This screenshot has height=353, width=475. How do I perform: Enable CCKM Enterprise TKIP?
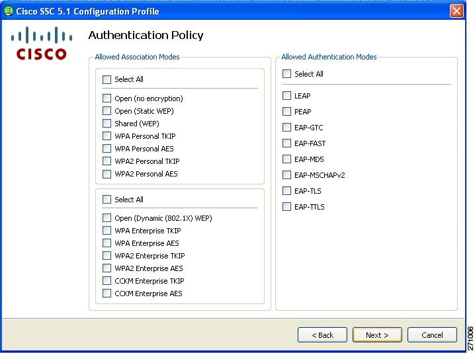[107, 281]
